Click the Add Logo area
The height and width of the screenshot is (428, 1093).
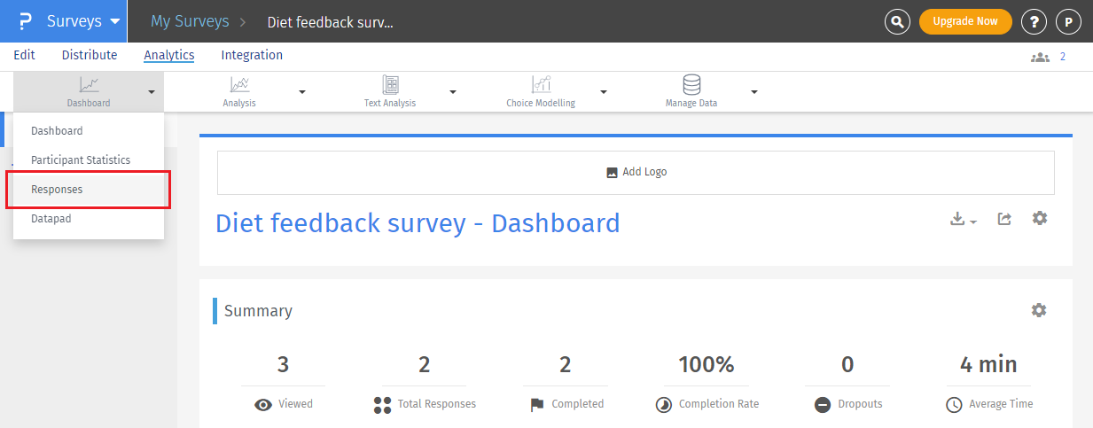(636, 172)
